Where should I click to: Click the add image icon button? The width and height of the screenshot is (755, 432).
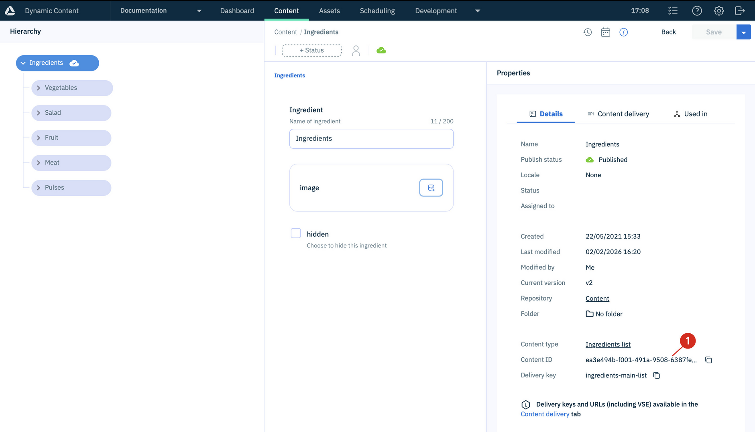pyautogui.click(x=431, y=188)
